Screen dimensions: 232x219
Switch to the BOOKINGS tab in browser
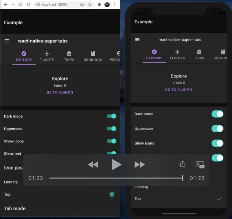[93, 60]
